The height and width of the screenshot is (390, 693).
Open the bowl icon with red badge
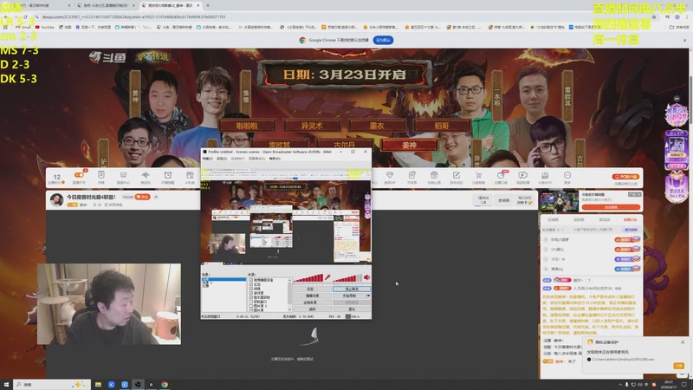point(501,175)
